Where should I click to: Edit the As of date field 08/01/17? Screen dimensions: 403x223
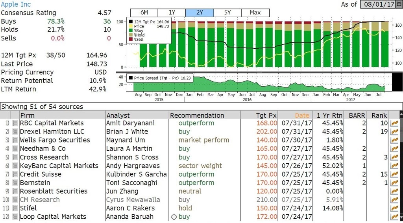pyautogui.click(x=378, y=4)
